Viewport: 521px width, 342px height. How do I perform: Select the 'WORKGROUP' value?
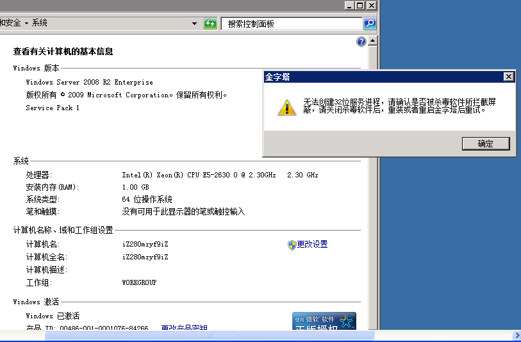point(139,282)
